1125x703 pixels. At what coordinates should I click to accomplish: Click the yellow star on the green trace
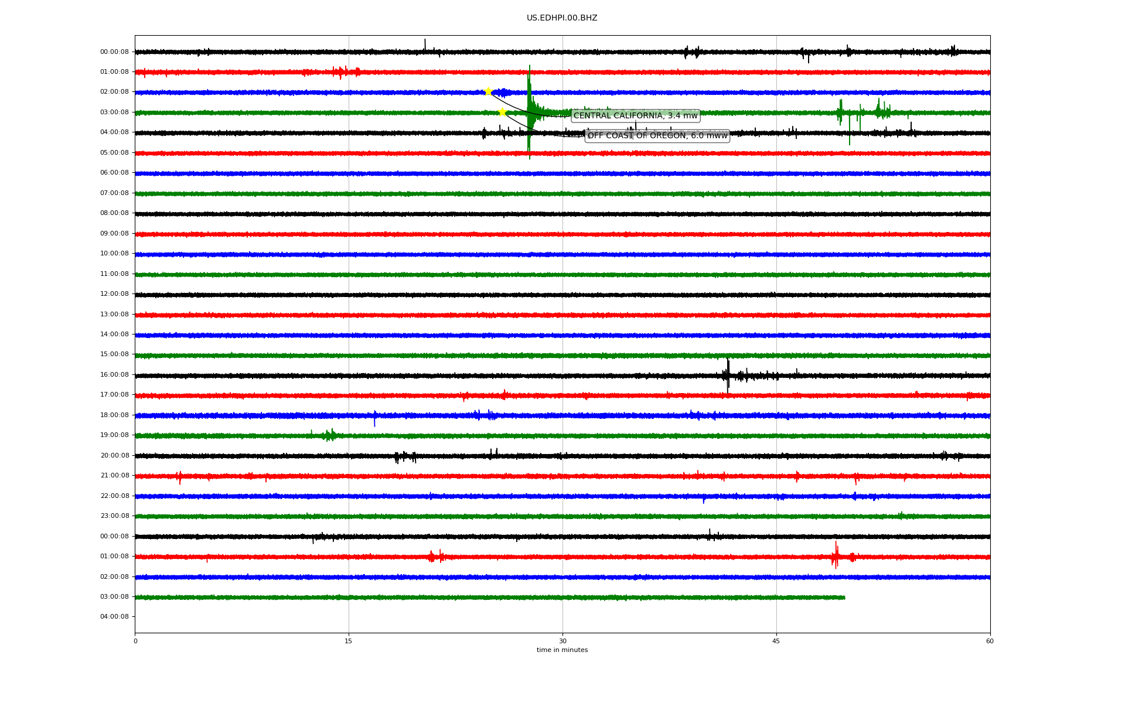point(502,112)
